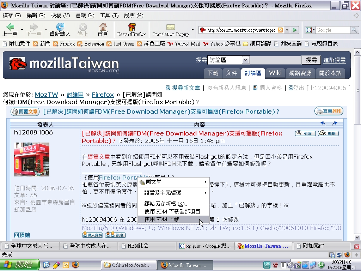361x271 pixels.
Task: Switch to G:\FirefoxPortab... taskbar window
Action: tap(129, 265)
